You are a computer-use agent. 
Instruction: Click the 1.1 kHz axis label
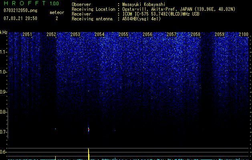tap(4, 52)
